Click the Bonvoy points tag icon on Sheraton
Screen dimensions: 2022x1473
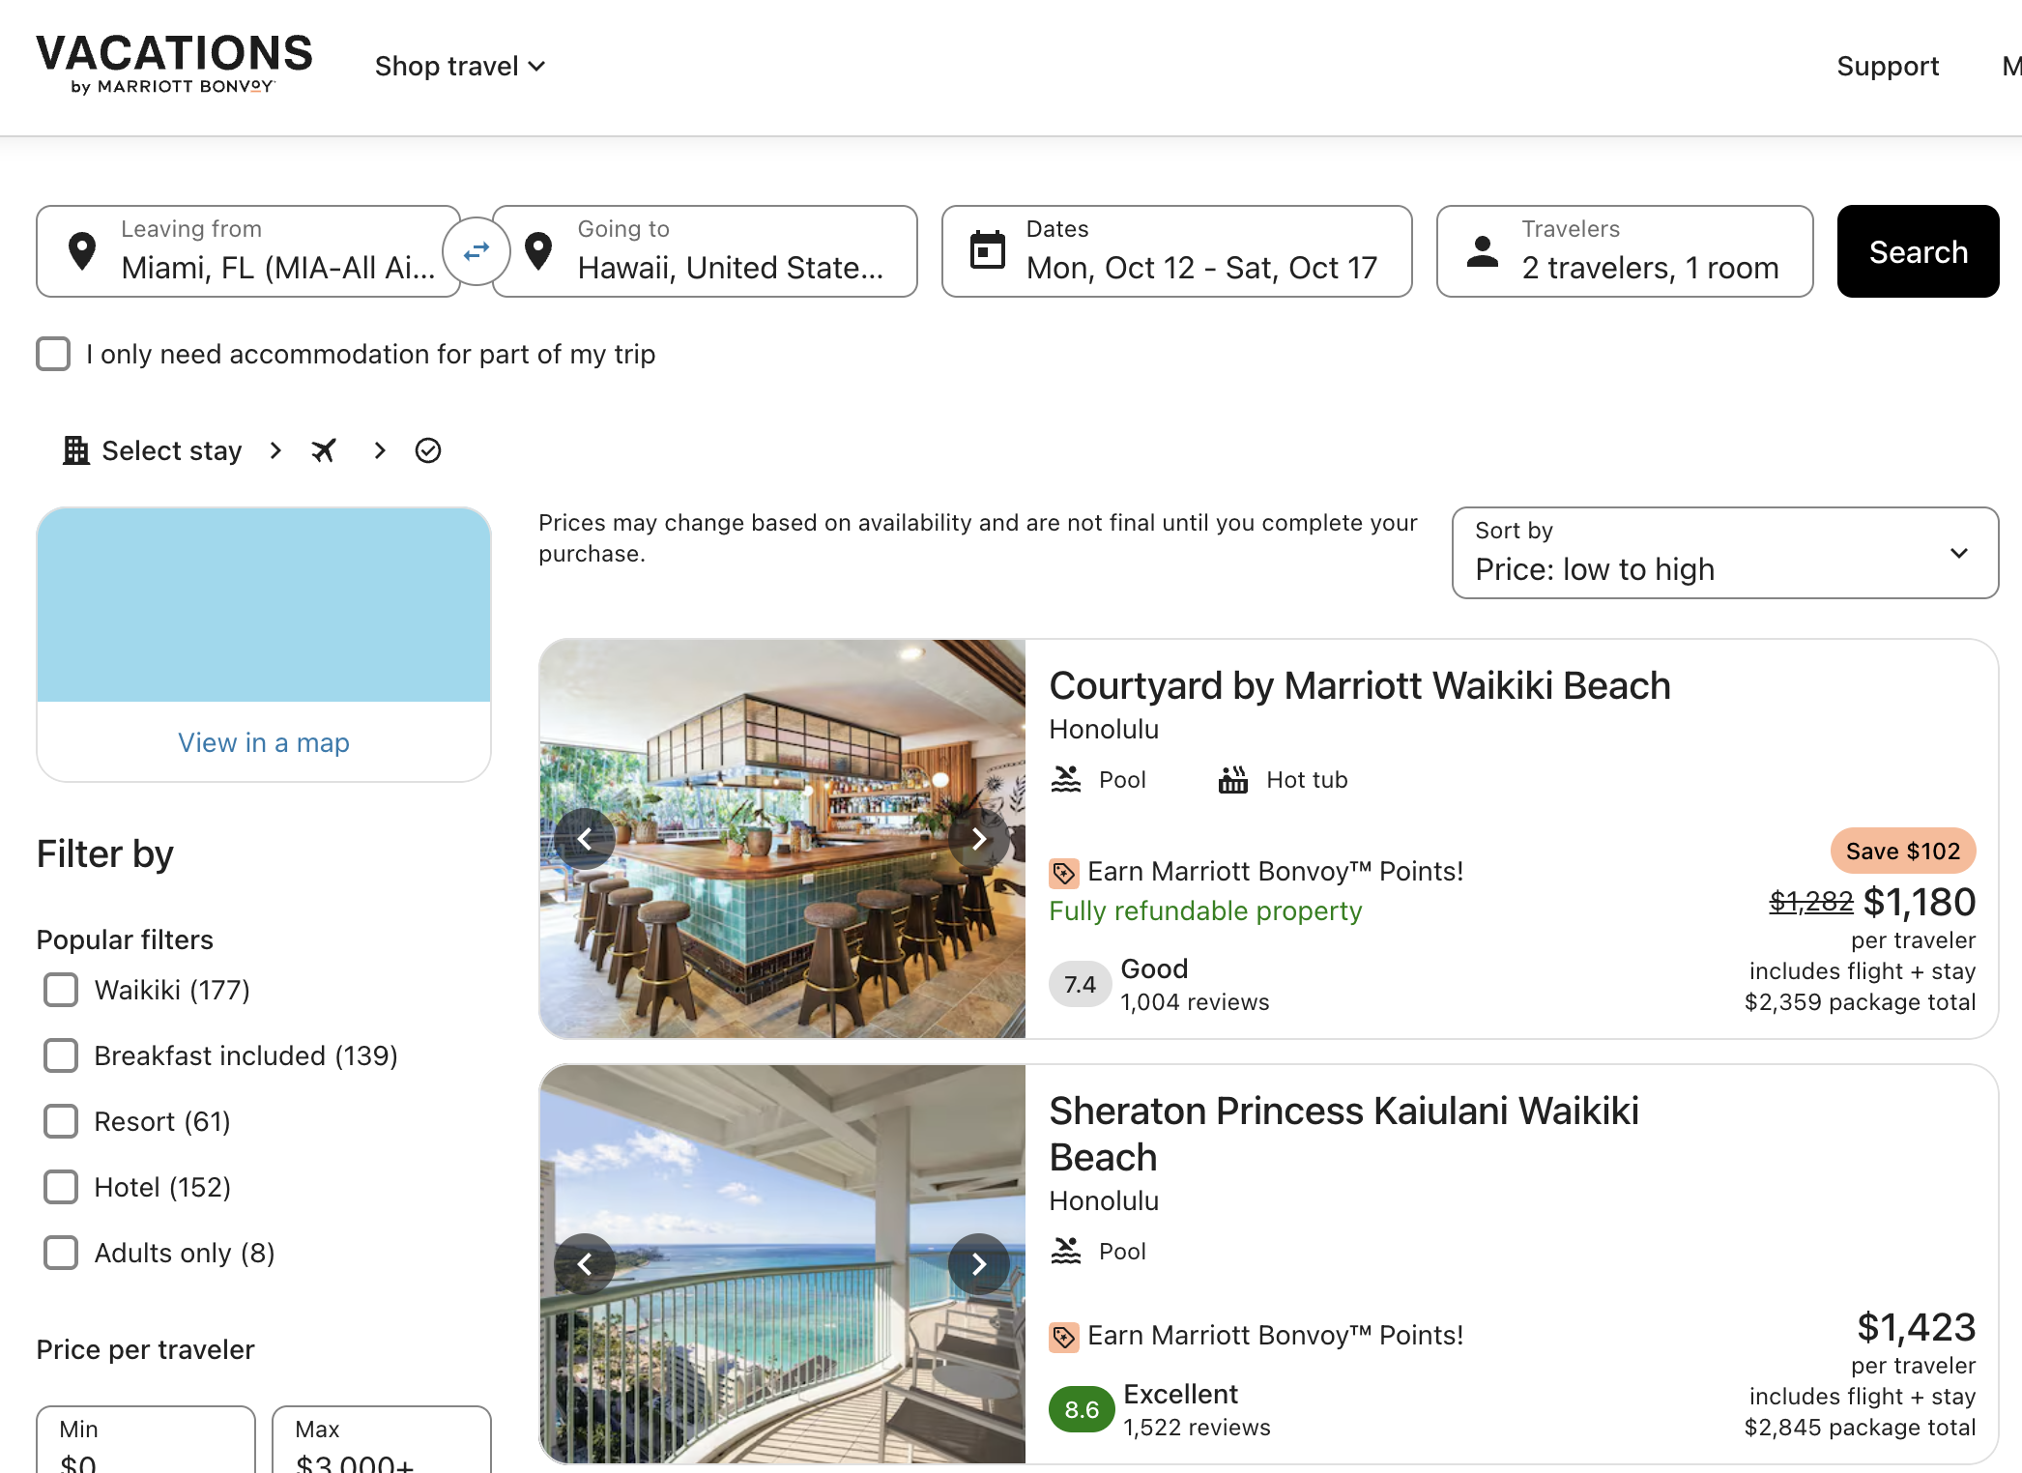(x=1063, y=1337)
